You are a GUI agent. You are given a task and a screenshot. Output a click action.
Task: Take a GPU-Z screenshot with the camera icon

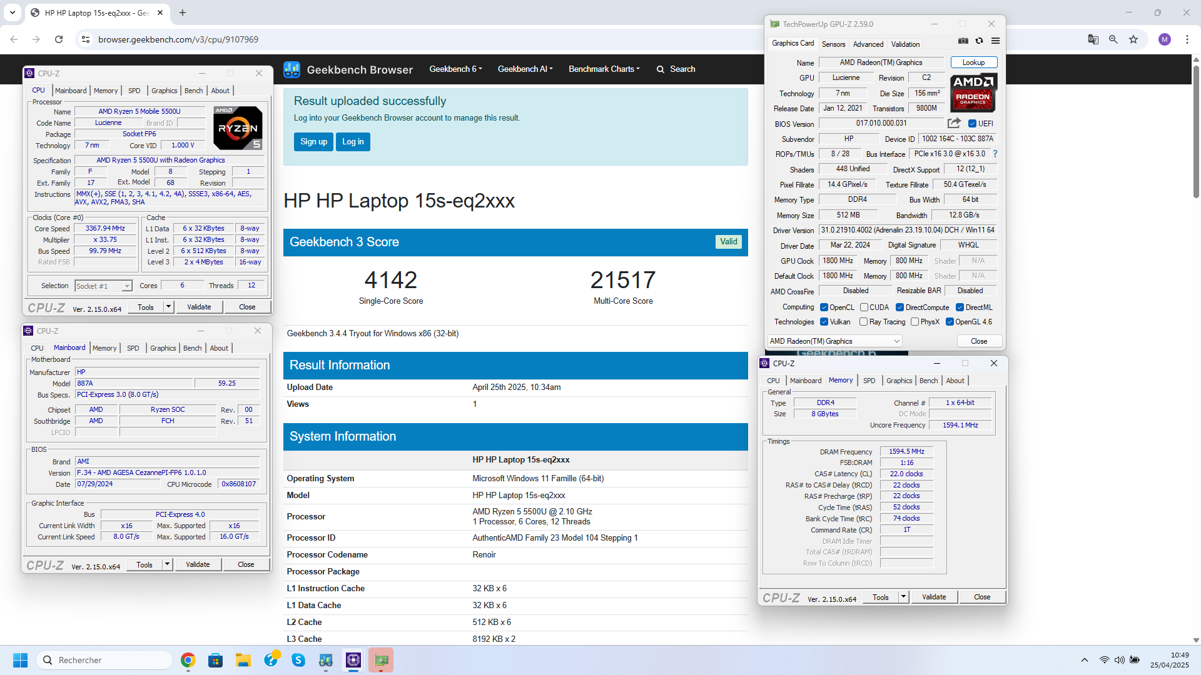coord(963,41)
